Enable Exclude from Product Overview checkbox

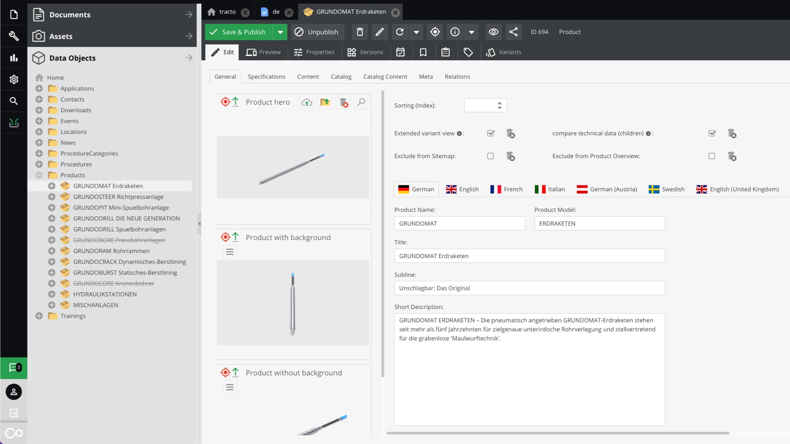point(712,156)
